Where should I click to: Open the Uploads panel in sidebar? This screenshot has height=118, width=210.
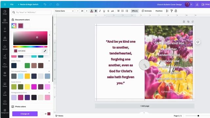click(5, 48)
